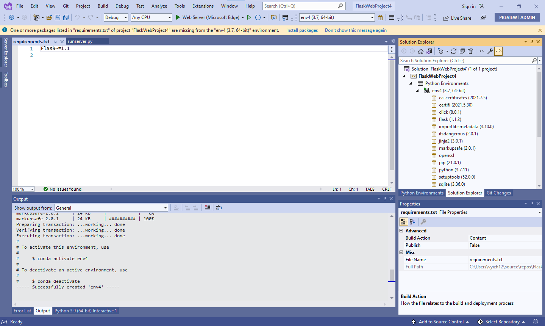
Task: Open the Project menu
Action: coord(83,6)
